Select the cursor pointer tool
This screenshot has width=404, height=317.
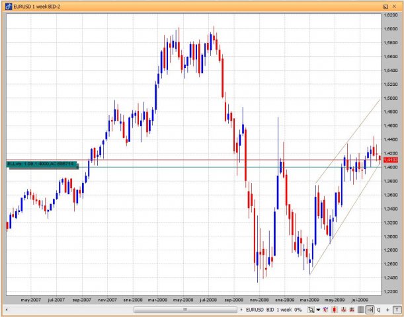[x=311, y=310]
